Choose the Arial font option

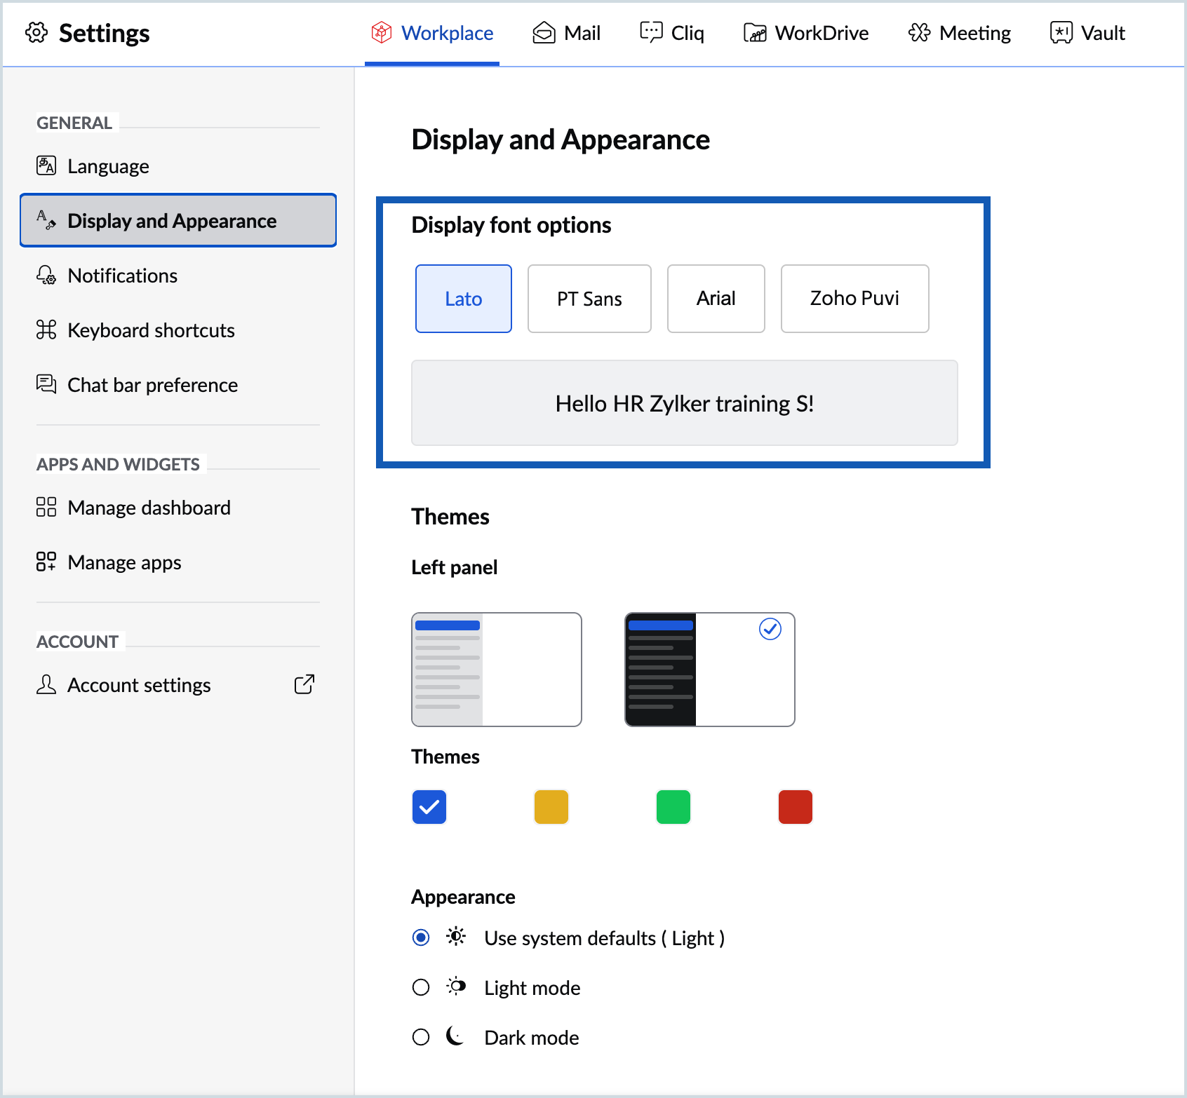pos(716,299)
